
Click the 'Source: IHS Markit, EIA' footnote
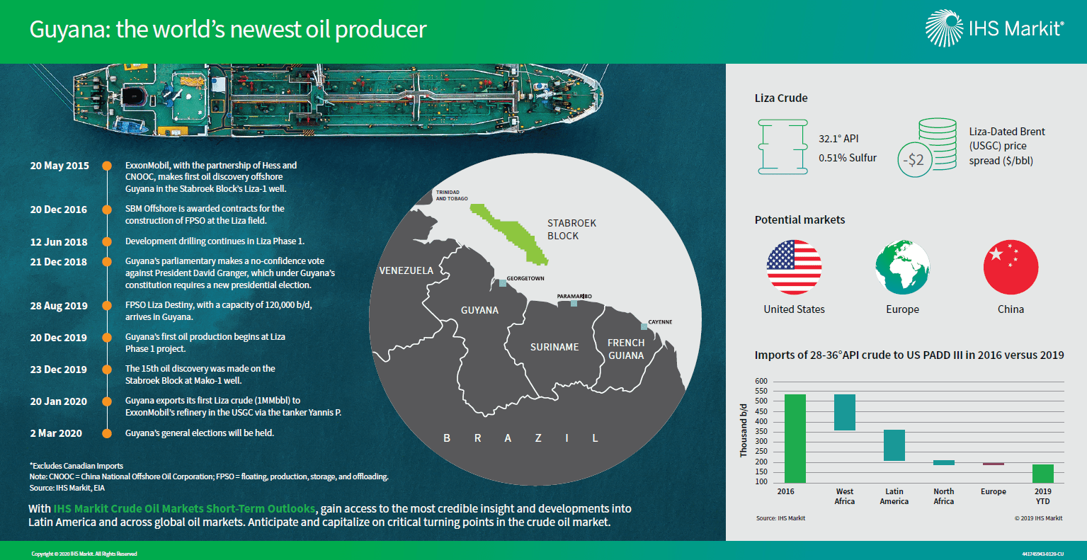tap(67, 488)
